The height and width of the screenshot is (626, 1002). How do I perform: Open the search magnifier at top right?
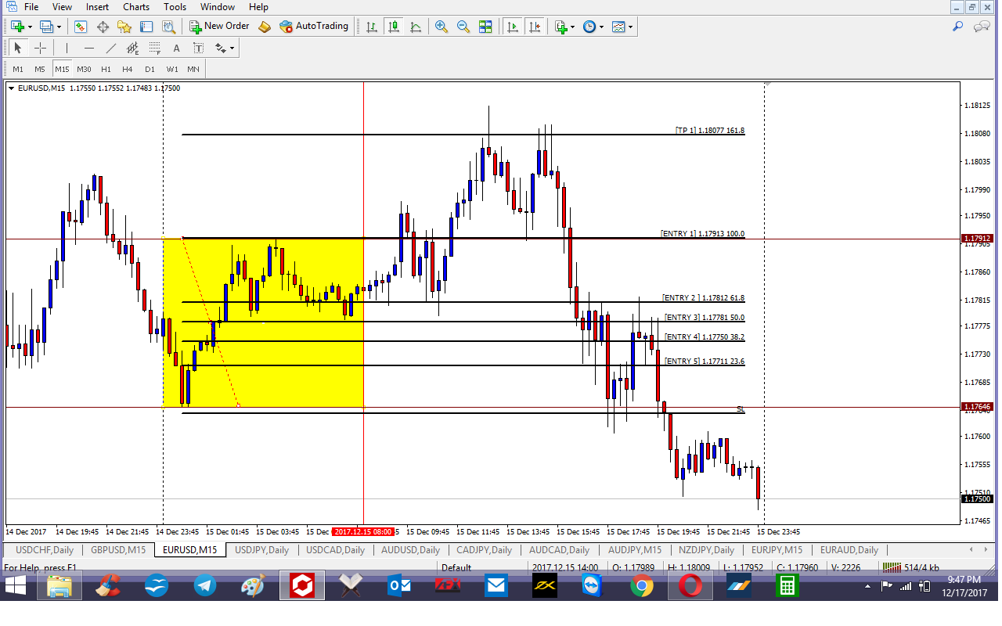[957, 27]
